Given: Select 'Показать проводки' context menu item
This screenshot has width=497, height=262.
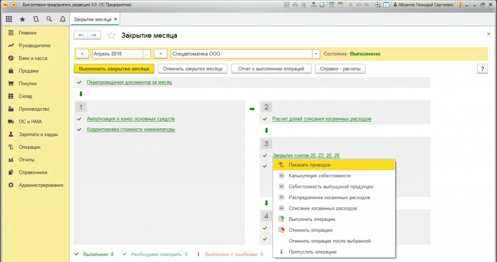Looking at the screenshot, I should tap(309, 165).
